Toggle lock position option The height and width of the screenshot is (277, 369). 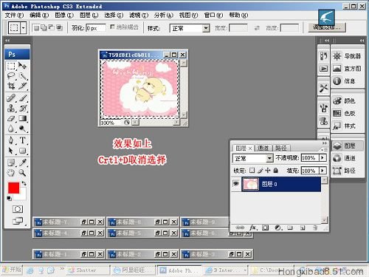(268, 170)
